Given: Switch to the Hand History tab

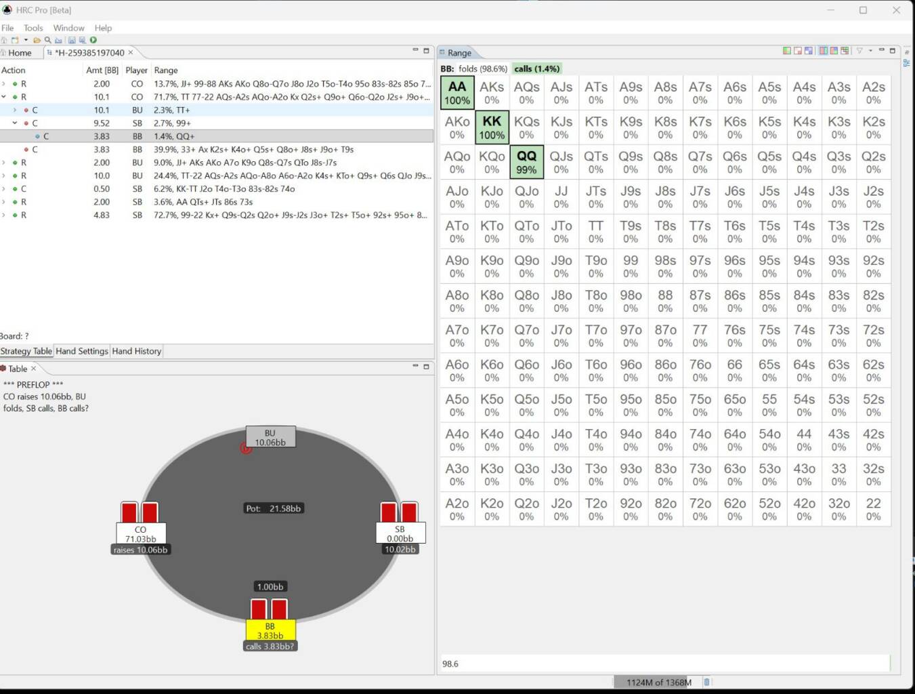Looking at the screenshot, I should click(136, 351).
